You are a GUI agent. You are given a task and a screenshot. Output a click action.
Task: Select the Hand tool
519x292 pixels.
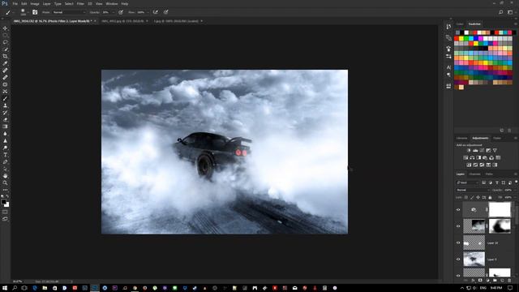[x=6, y=176]
